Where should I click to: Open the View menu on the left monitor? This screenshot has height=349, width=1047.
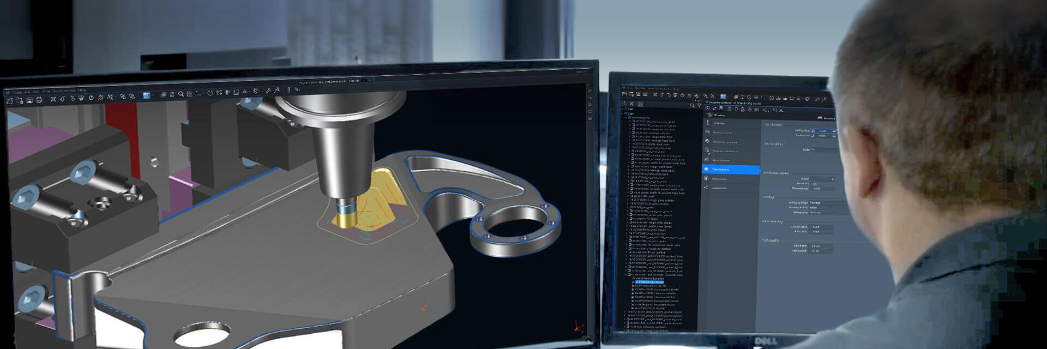coord(46,92)
